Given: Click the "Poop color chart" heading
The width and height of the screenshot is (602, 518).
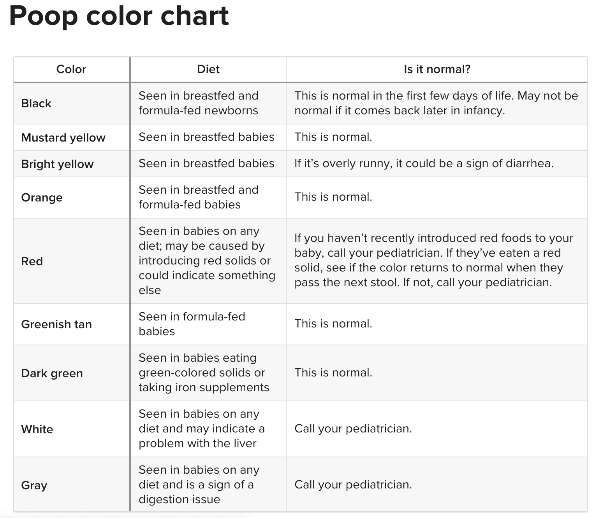Looking at the screenshot, I should coord(119,16).
